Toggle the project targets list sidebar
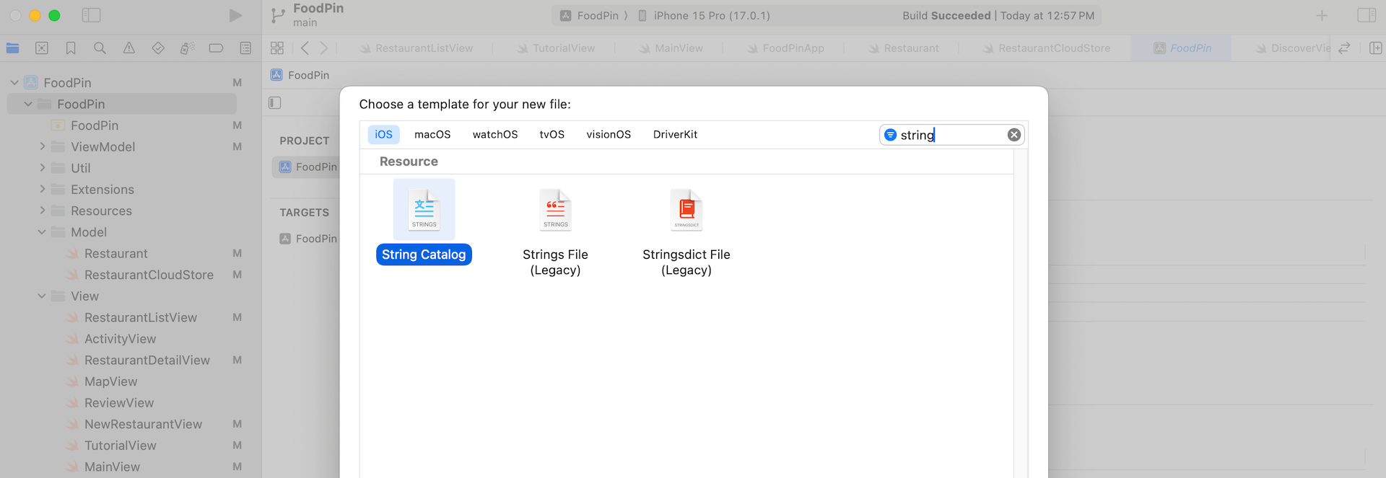The image size is (1386, 478). tap(275, 103)
